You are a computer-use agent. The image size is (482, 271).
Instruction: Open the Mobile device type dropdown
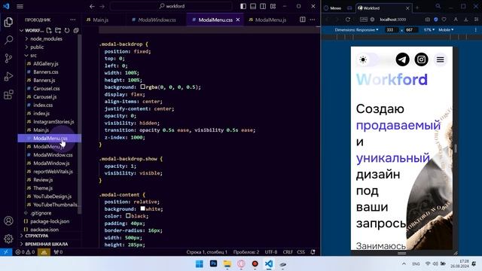(x=446, y=30)
